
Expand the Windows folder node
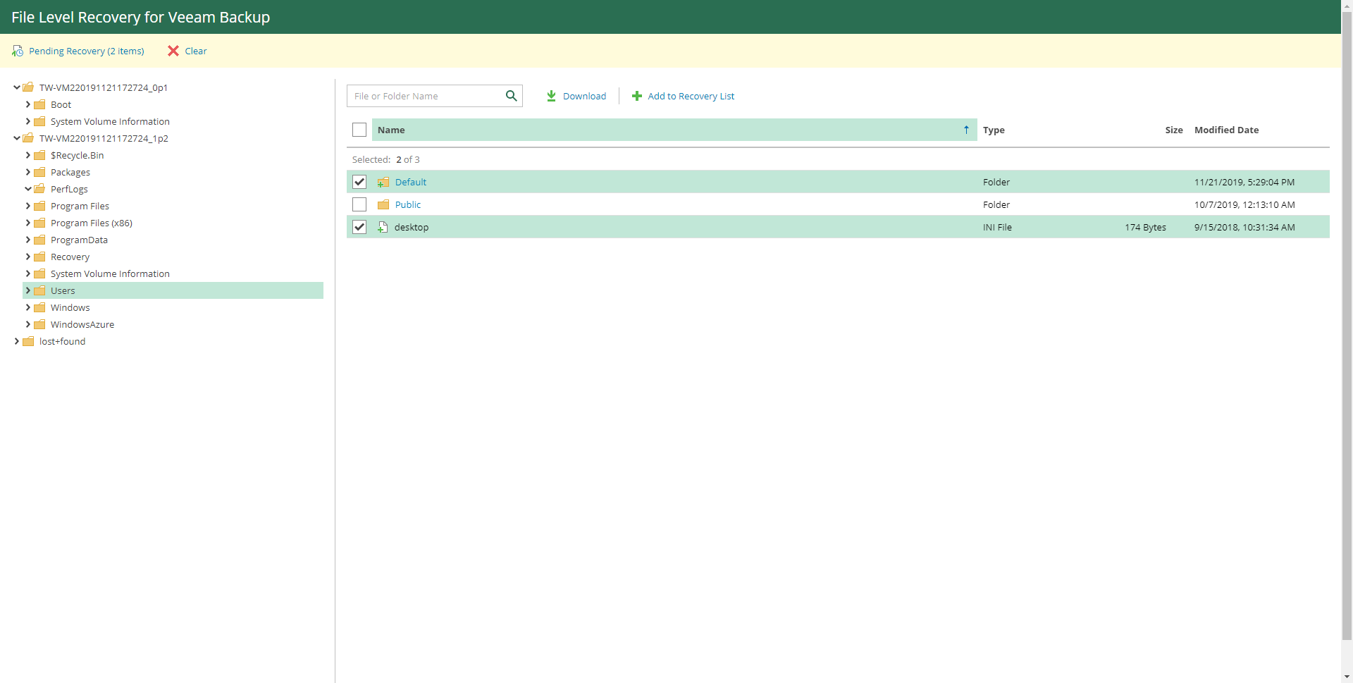[x=28, y=307]
